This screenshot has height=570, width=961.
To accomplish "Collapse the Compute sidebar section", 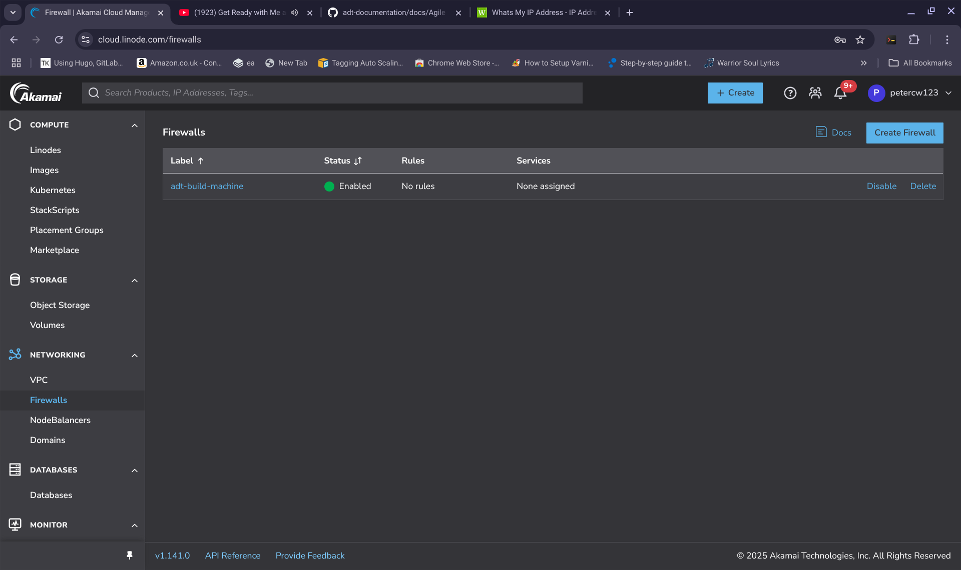I will [134, 125].
